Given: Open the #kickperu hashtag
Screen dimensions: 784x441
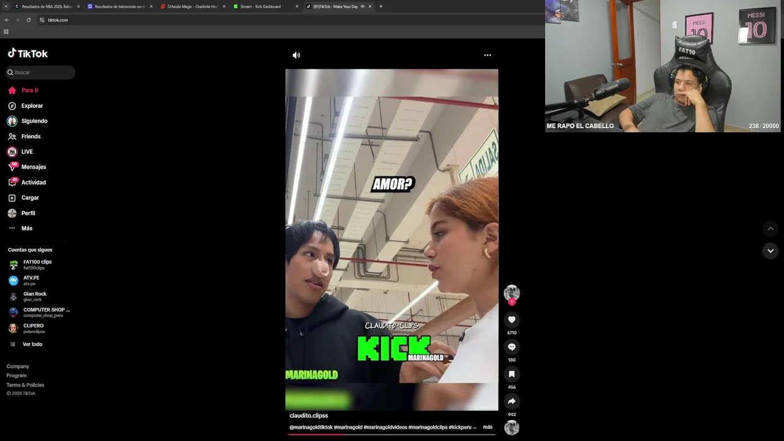Looking at the screenshot, I should tap(460, 427).
